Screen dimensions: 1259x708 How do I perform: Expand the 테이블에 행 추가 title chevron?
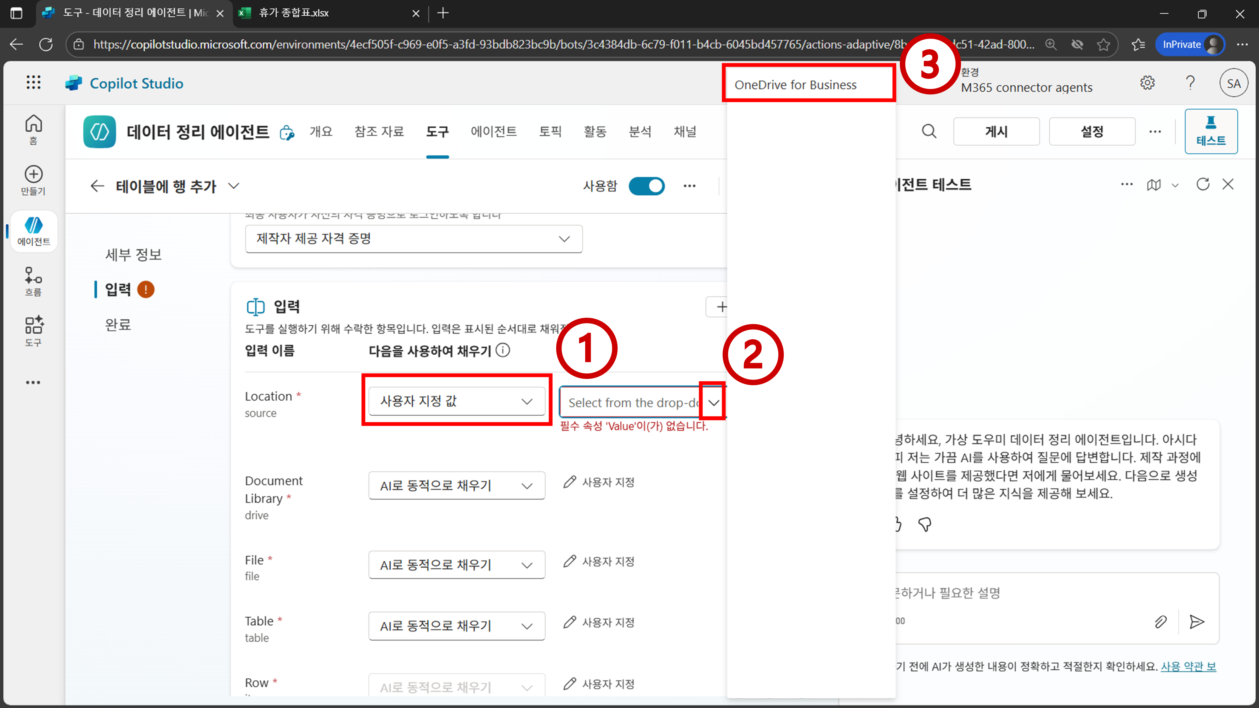[x=234, y=186]
